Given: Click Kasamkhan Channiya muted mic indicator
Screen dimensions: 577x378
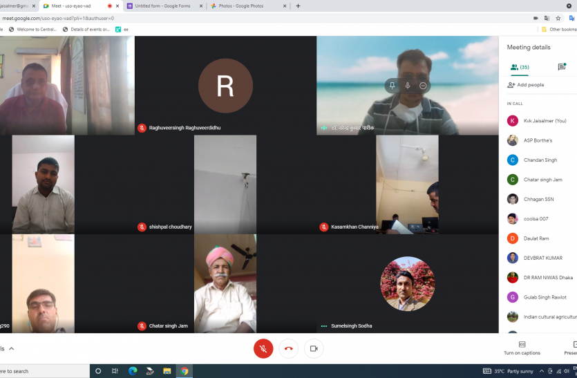Looking at the screenshot, I should 324,227.
